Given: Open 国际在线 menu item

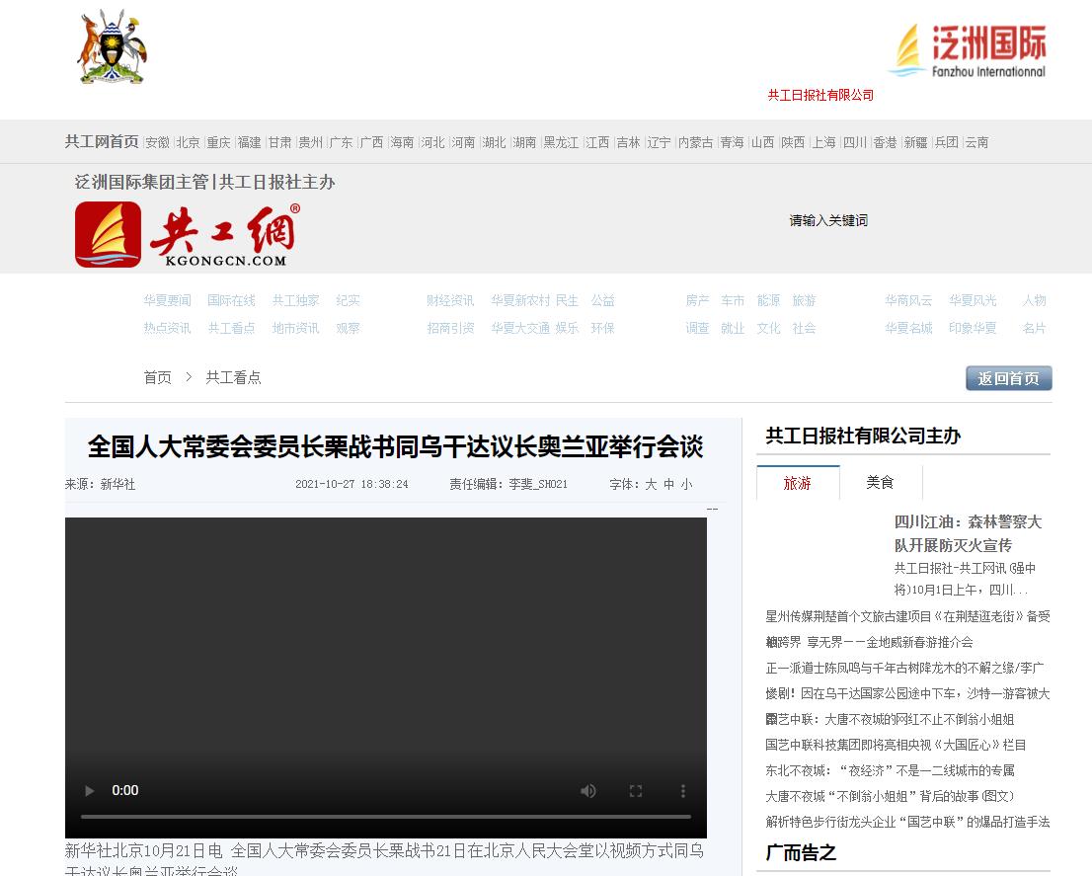Looking at the screenshot, I should 231,300.
